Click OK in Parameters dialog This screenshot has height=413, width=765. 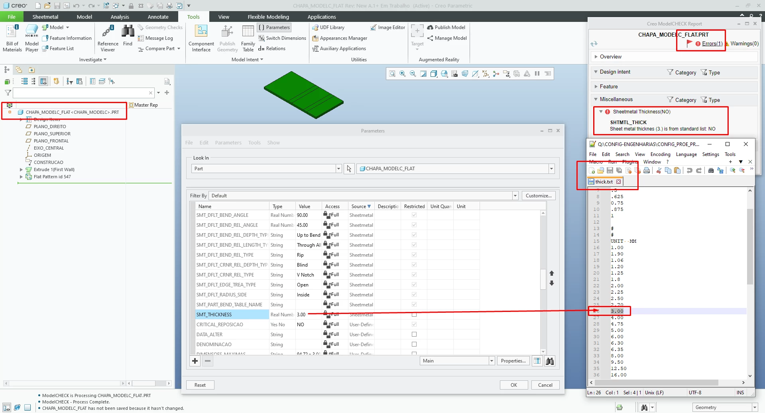point(514,385)
